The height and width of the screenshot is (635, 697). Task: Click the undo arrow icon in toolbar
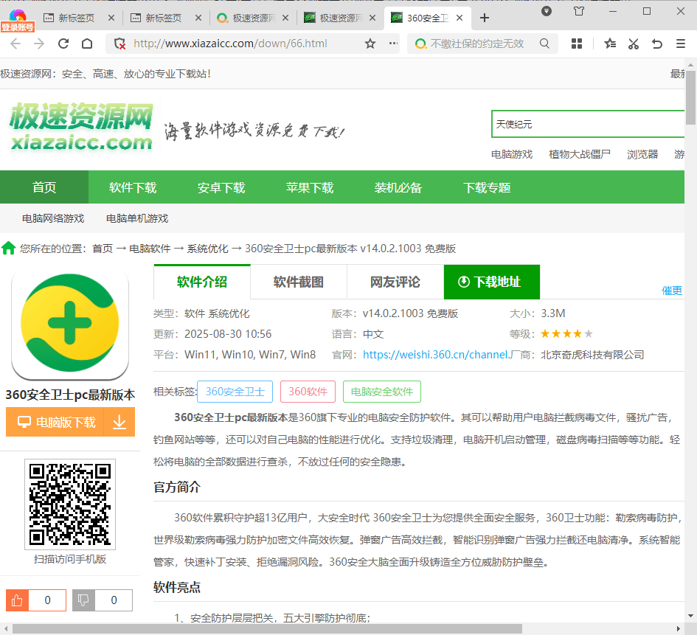click(x=656, y=44)
